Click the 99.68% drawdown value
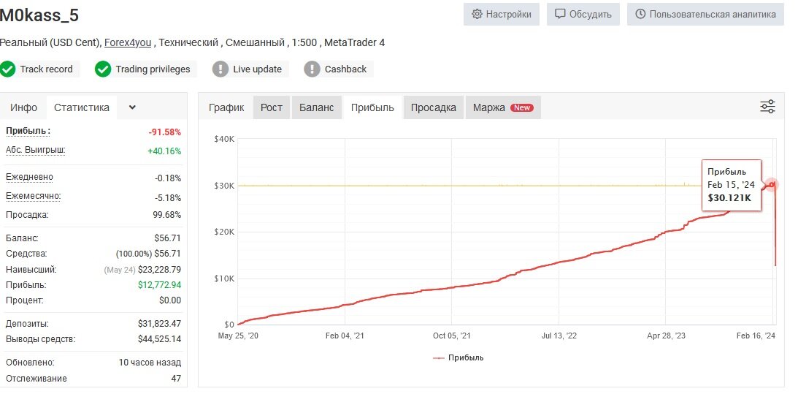The width and height of the screenshot is (798, 394). (x=166, y=215)
